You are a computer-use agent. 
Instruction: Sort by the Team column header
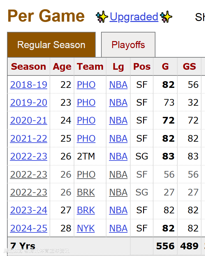click(90, 67)
